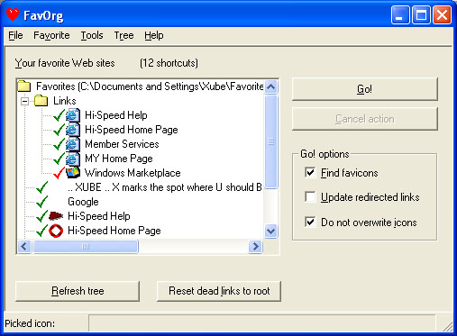Click the scroll left arrow of the tree
The height and width of the screenshot is (336, 457).
coord(24,247)
